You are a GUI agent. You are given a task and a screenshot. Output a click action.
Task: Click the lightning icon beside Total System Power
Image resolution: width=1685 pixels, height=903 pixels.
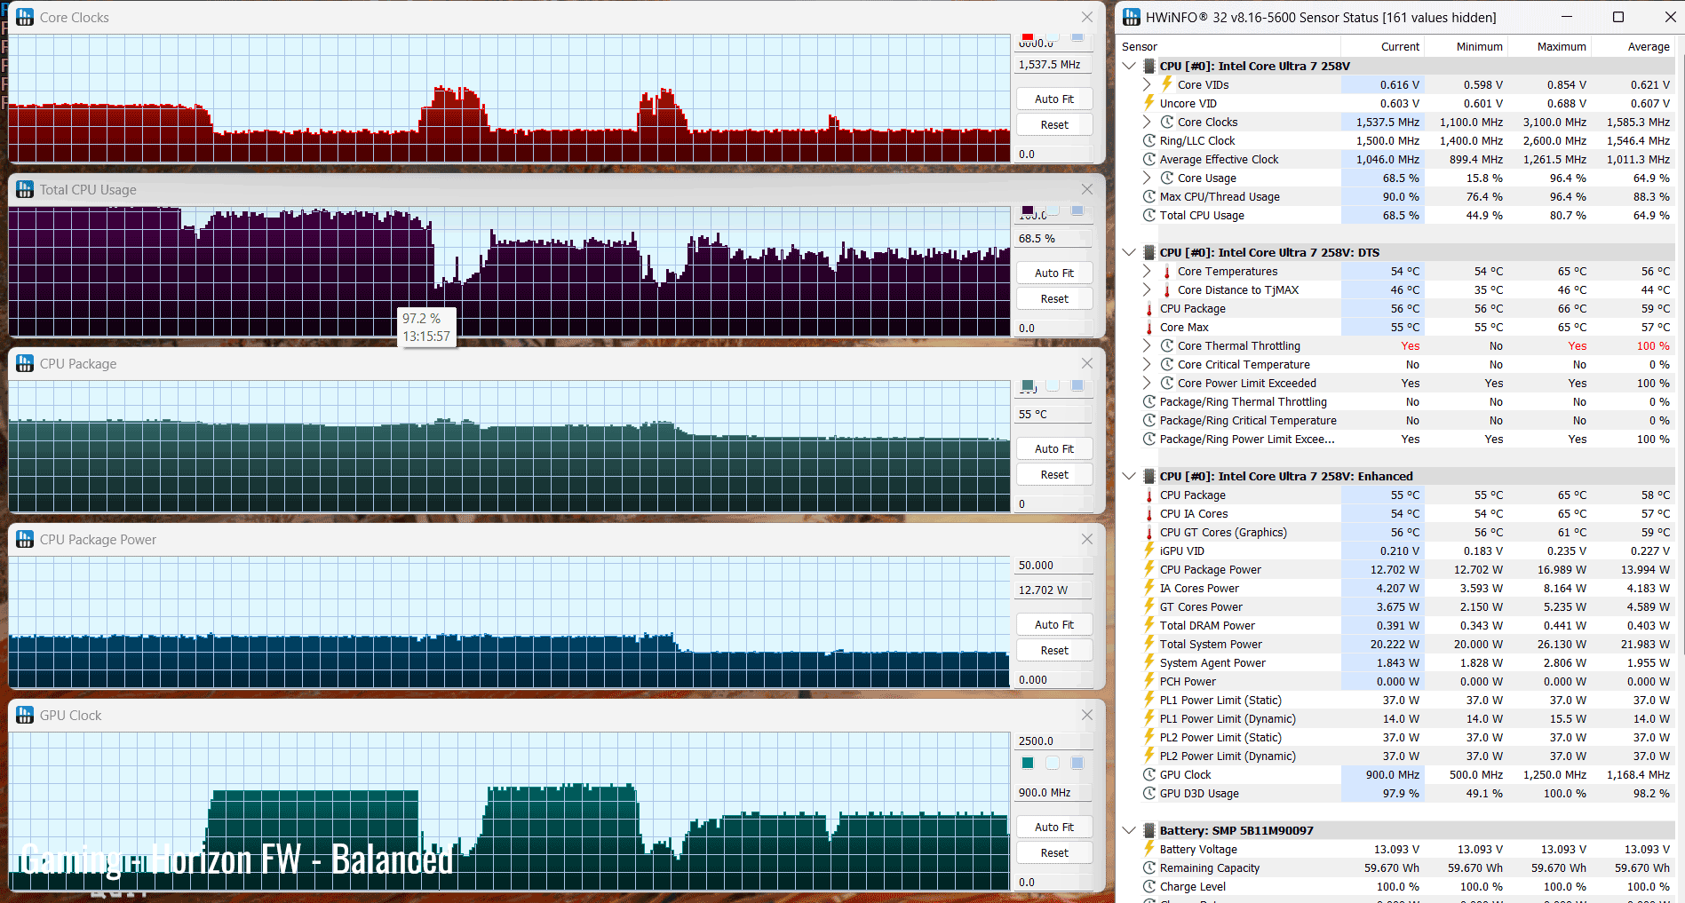pos(1149,644)
